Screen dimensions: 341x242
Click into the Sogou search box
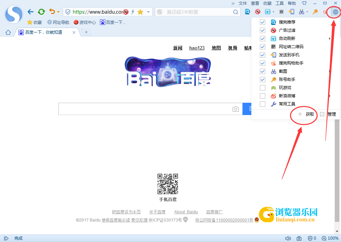coord(197,12)
